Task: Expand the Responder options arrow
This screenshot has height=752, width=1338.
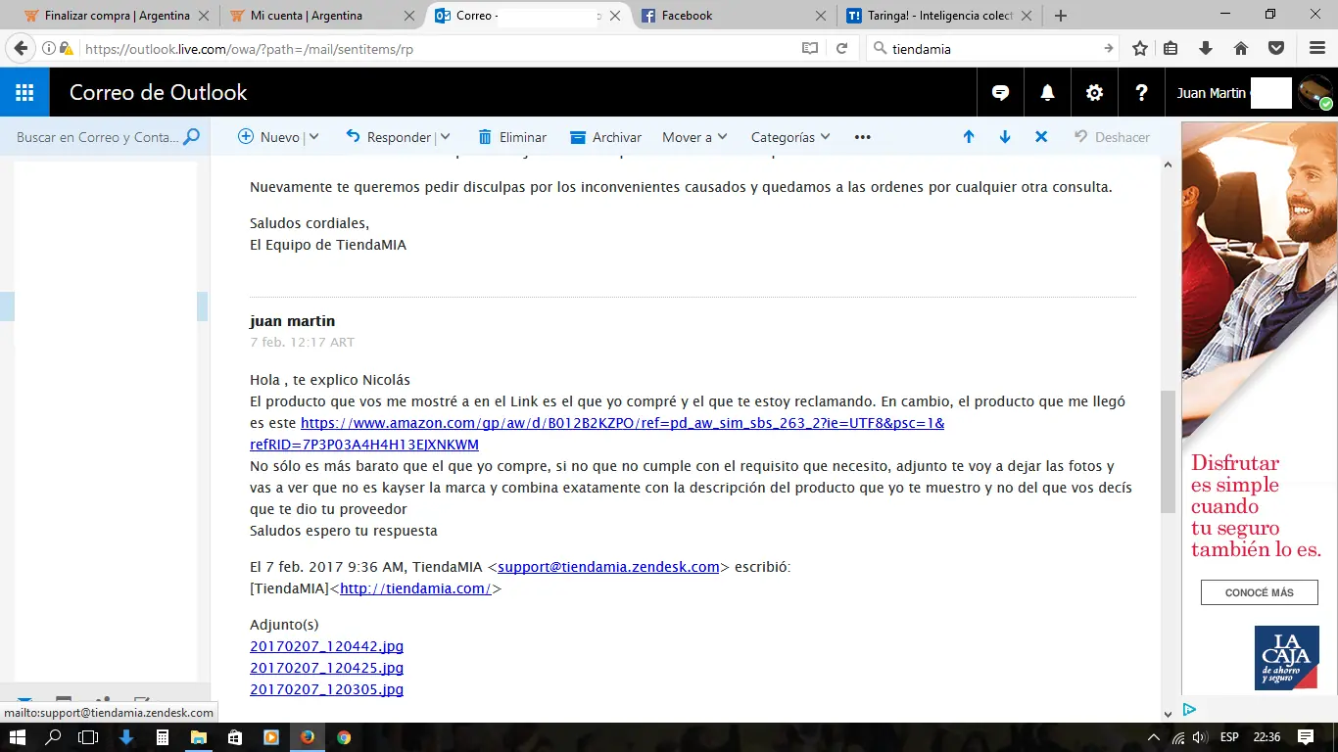Action: 445,137
